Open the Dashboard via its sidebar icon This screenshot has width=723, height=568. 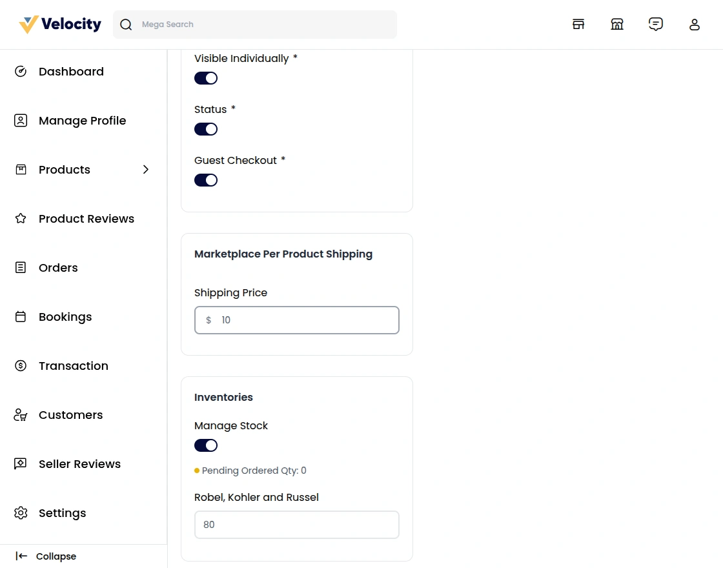point(21,71)
